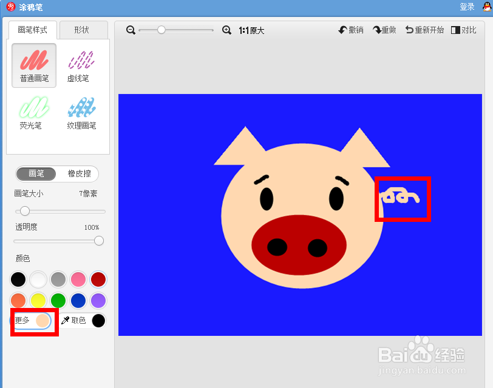The width and height of the screenshot is (493, 388).
Task: Click the pig drawing canvas
Action: pyautogui.click(x=300, y=215)
